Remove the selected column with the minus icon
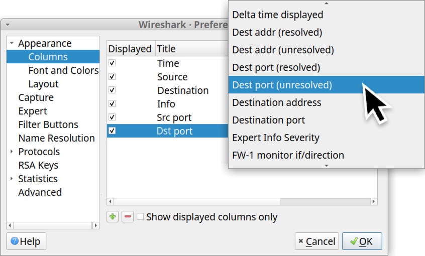The image size is (425, 256). point(128,217)
